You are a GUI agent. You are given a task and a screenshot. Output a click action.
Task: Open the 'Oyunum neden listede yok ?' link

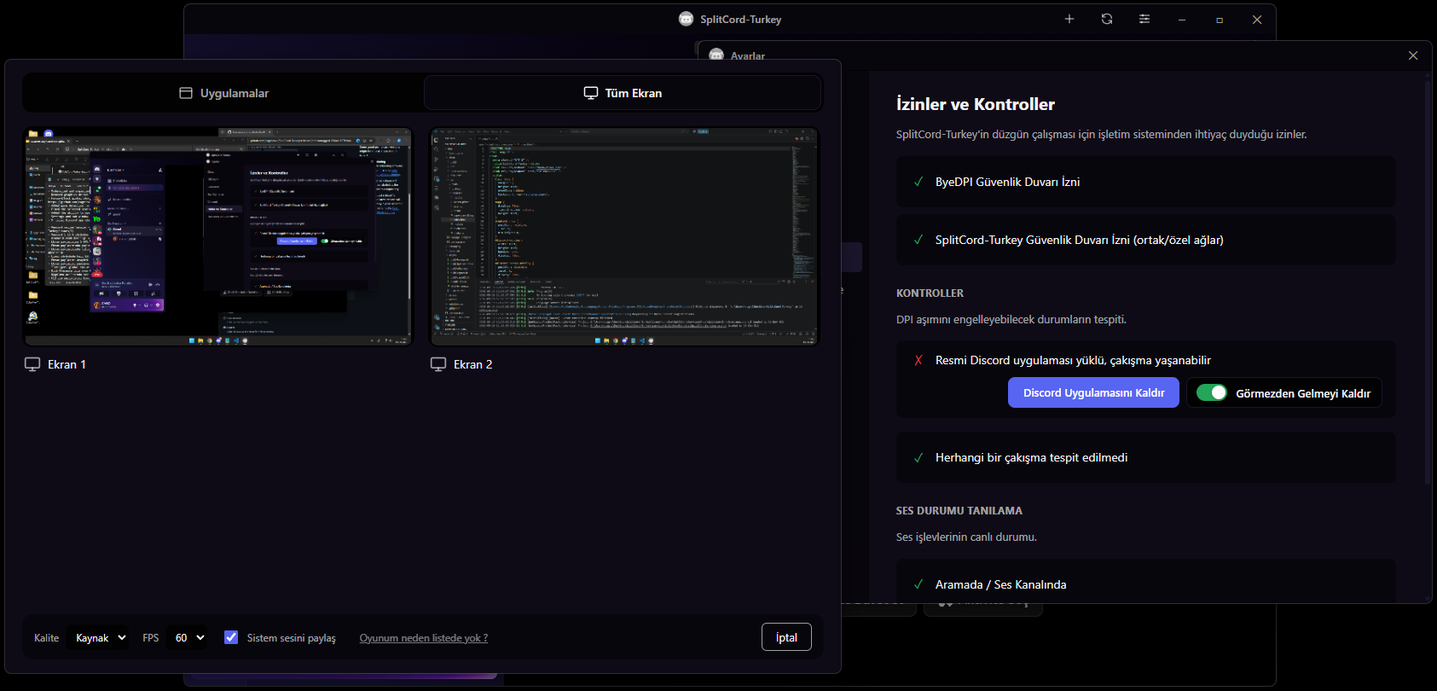[424, 638]
